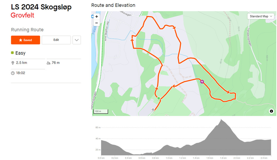Click the Route and Elevation heading

click(x=113, y=5)
